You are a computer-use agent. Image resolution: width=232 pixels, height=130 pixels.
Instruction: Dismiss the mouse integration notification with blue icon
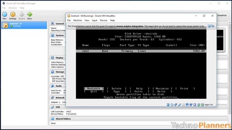click(x=209, y=26)
